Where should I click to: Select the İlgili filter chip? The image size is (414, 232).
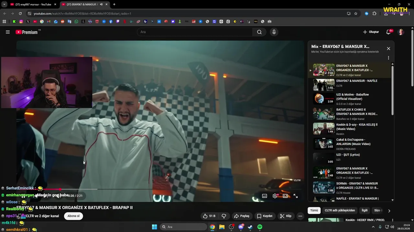point(365,210)
